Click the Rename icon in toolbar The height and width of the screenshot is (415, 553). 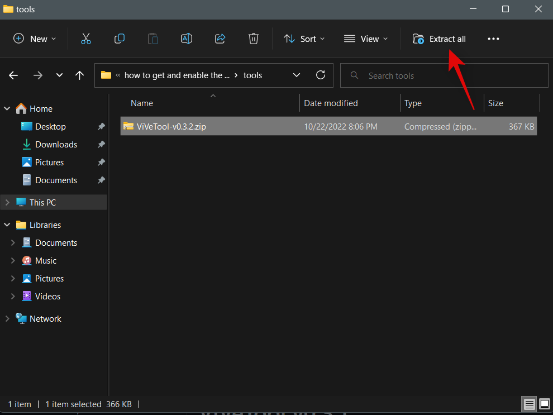coord(187,39)
